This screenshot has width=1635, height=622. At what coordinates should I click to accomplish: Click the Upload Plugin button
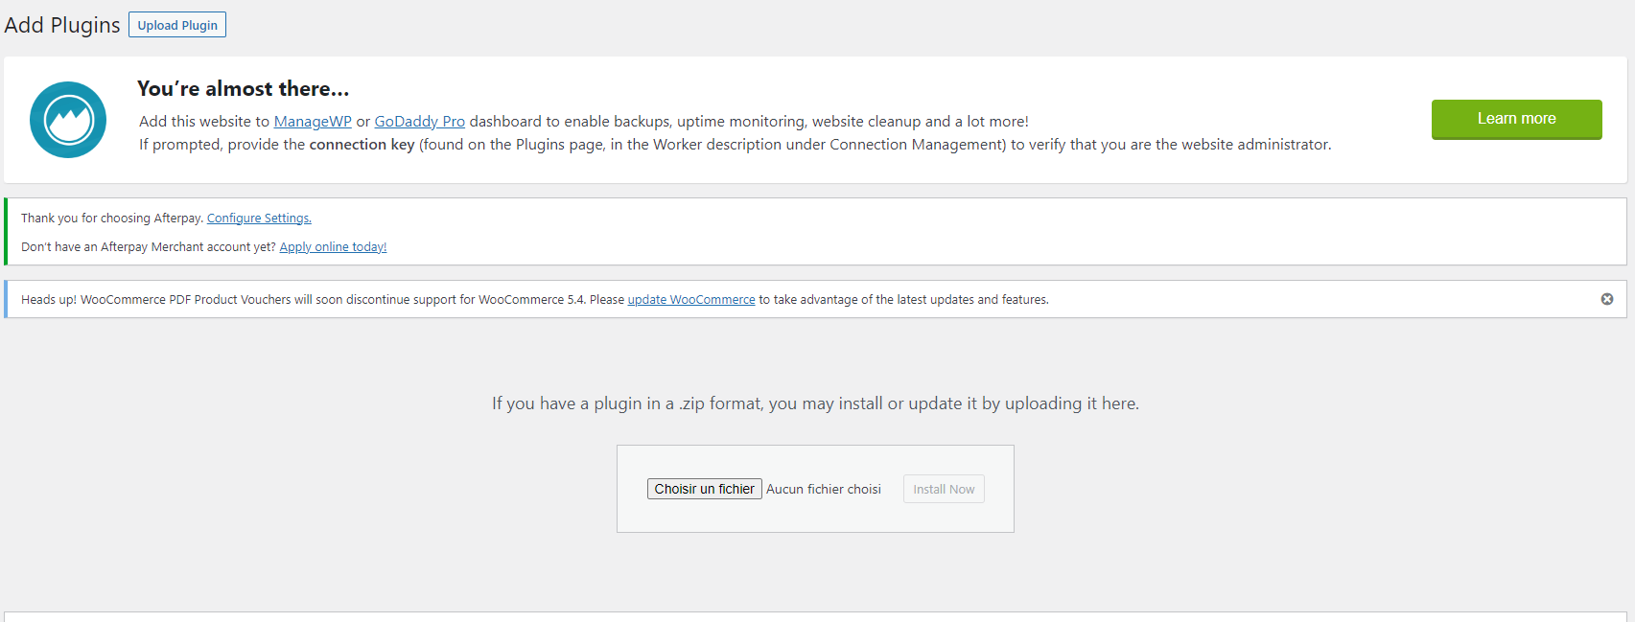177,25
